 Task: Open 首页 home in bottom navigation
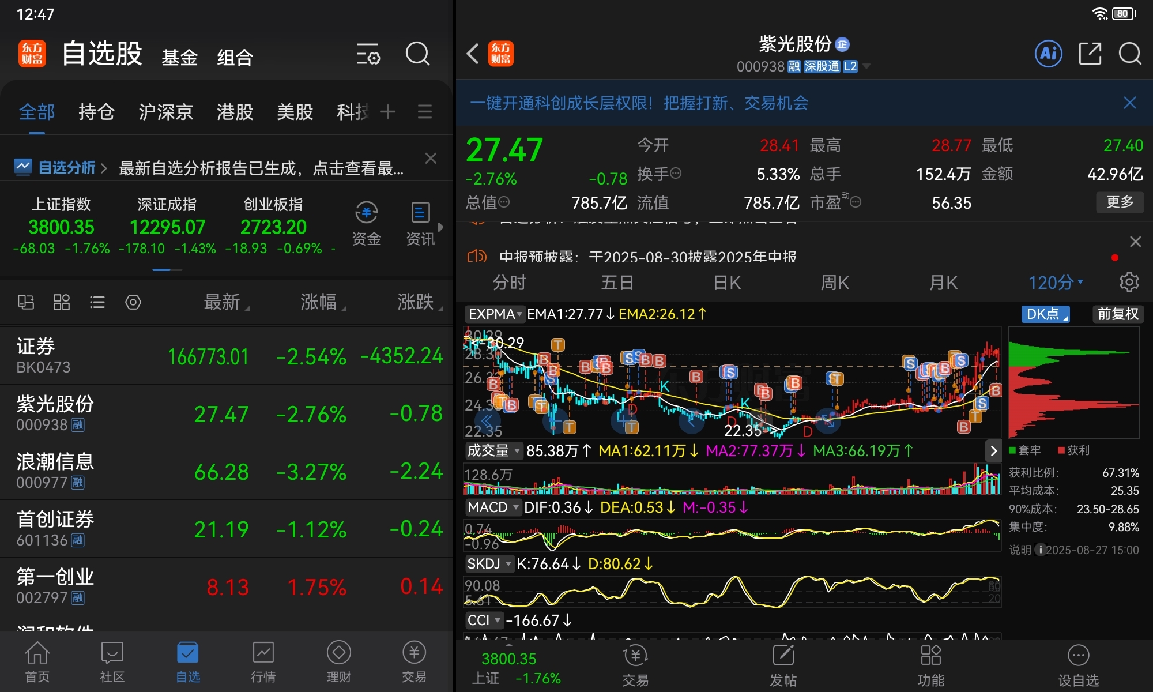(x=37, y=662)
